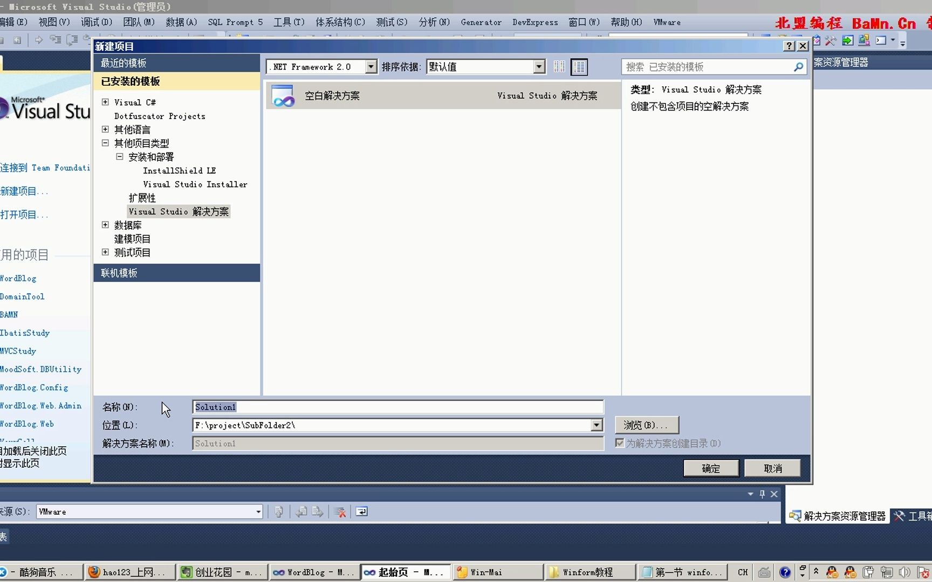
Task: Switch to small icons view button
Action: coord(559,67)
